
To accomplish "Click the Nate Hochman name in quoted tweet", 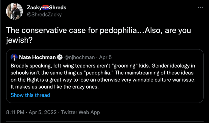I will click(x=38, y=57).
